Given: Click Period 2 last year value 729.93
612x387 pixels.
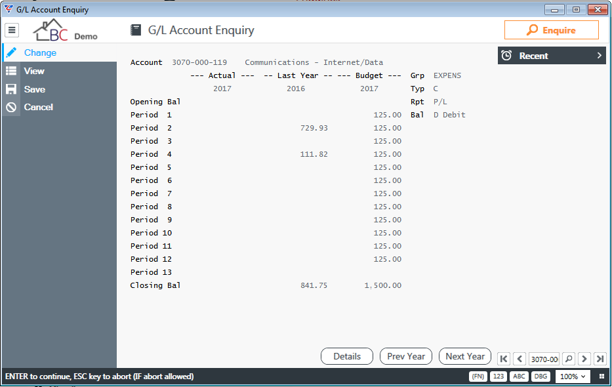Looking at the screenshot, I should (314, 128).
